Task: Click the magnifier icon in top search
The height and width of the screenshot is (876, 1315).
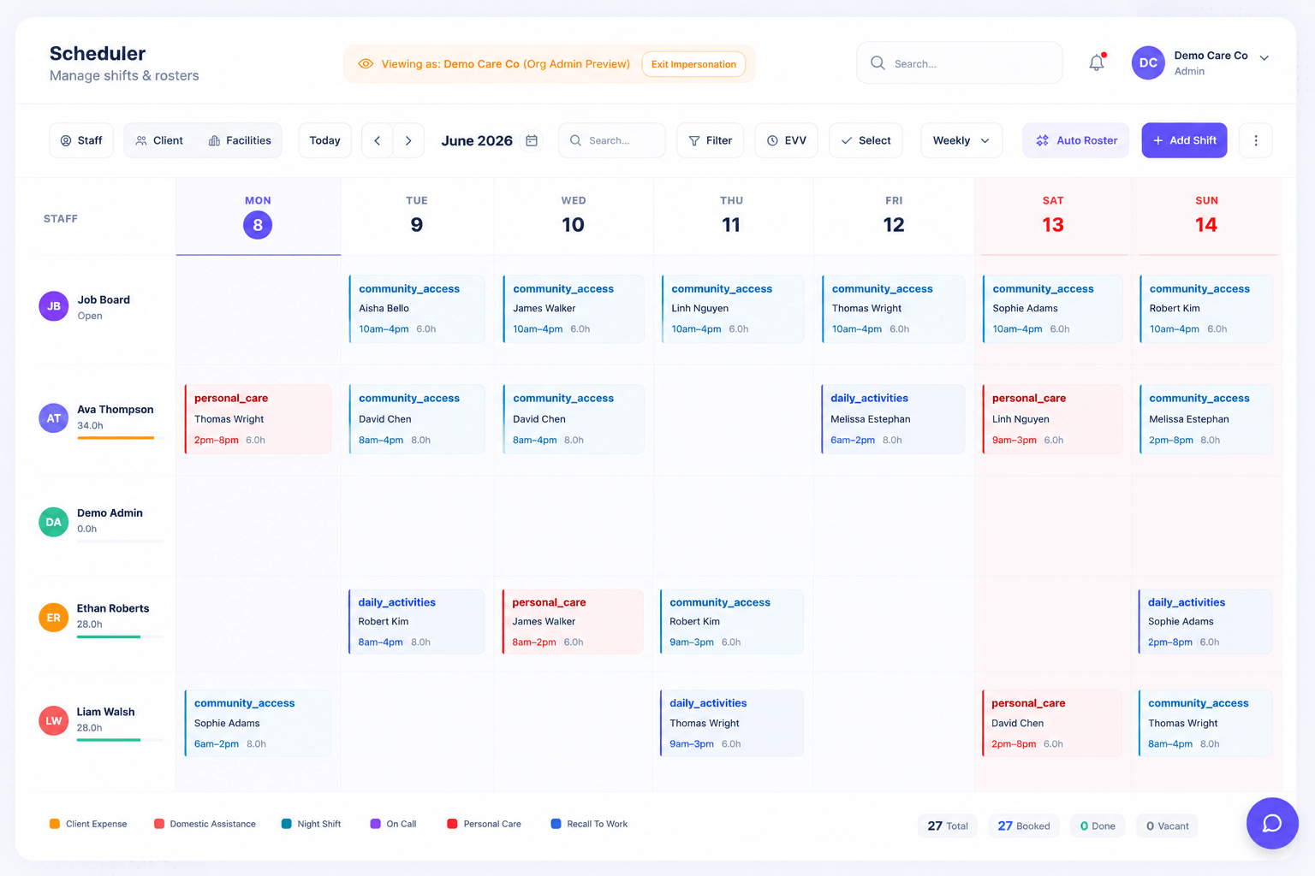Action: point(878,63)
